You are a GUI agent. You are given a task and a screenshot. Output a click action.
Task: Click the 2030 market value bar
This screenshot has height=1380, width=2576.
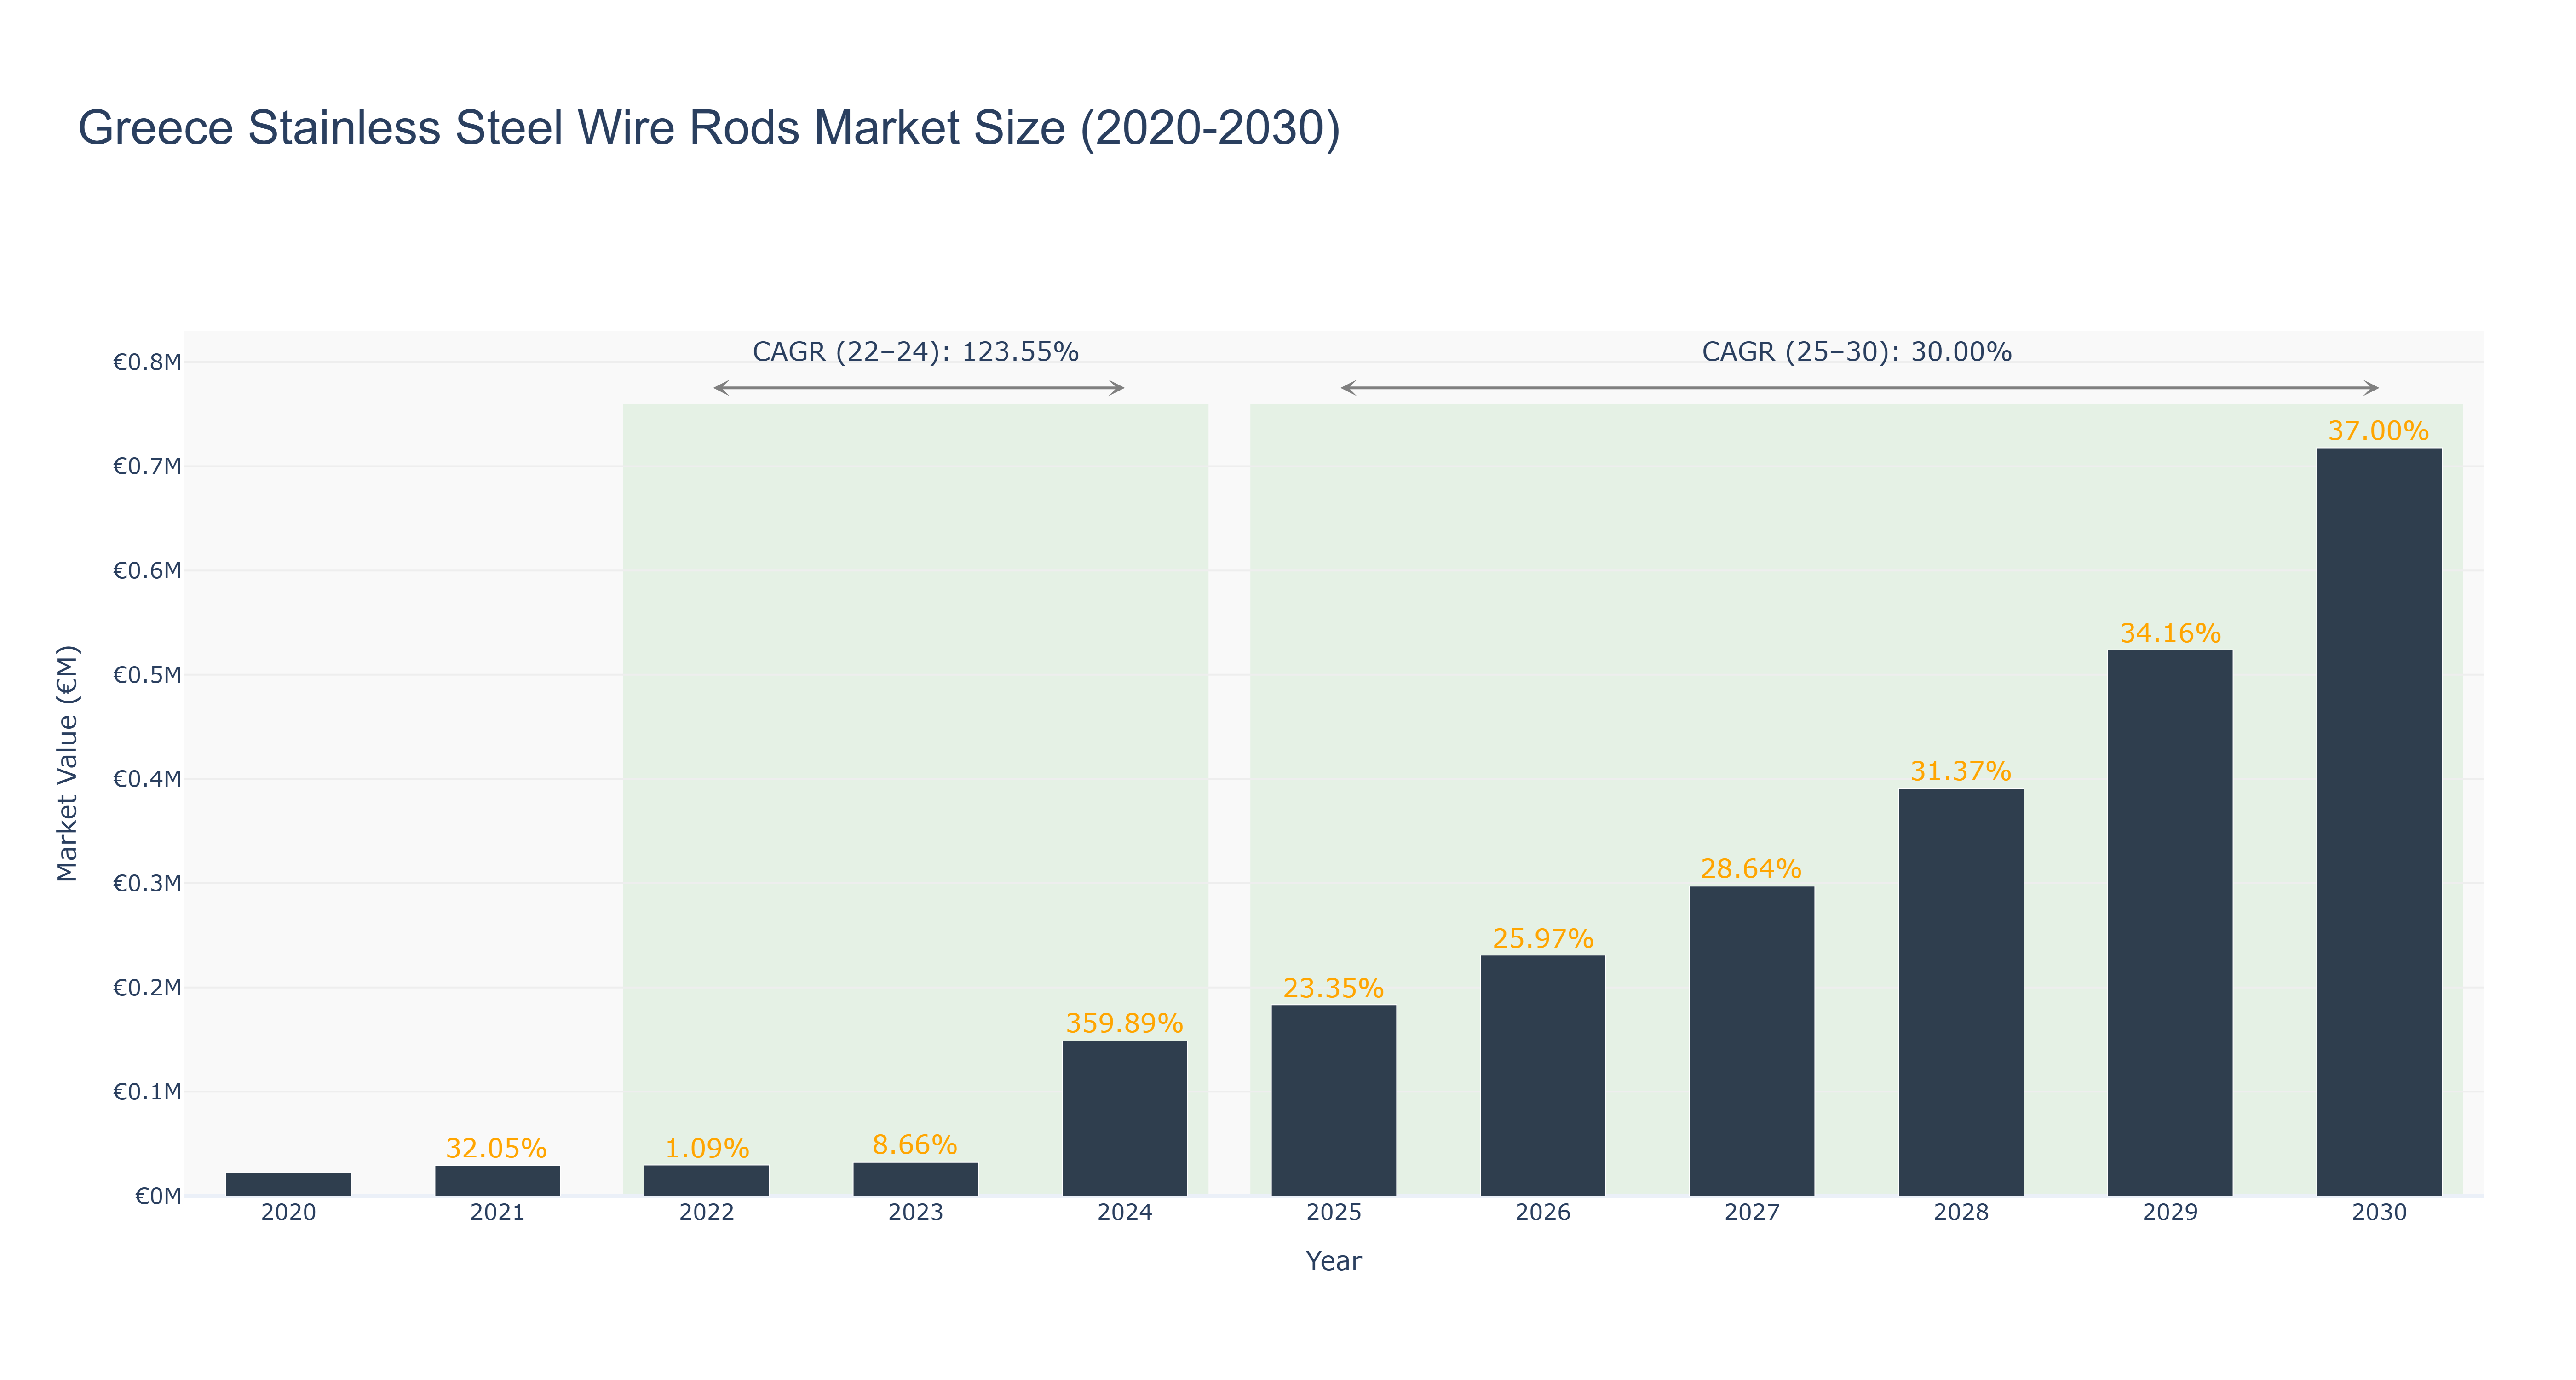point(2379,822)
